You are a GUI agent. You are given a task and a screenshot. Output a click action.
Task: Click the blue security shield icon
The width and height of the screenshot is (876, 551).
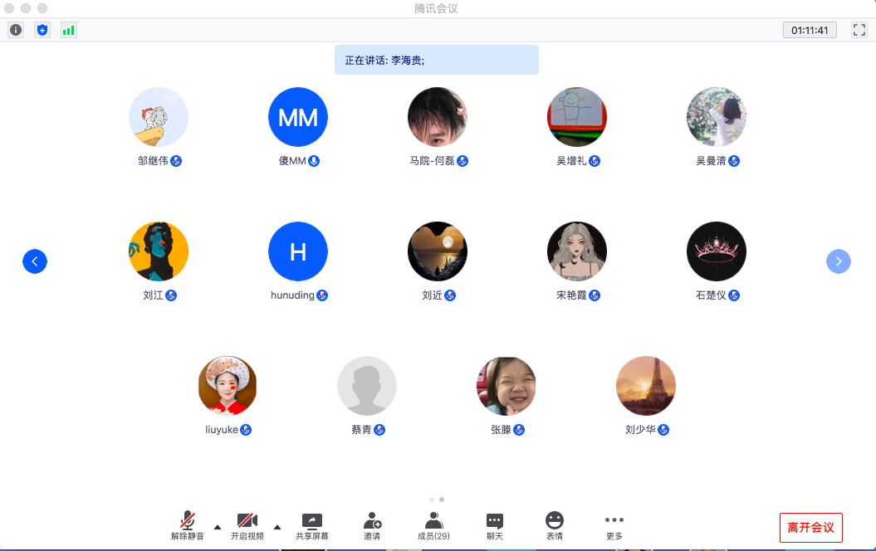[x=42, y=30]
